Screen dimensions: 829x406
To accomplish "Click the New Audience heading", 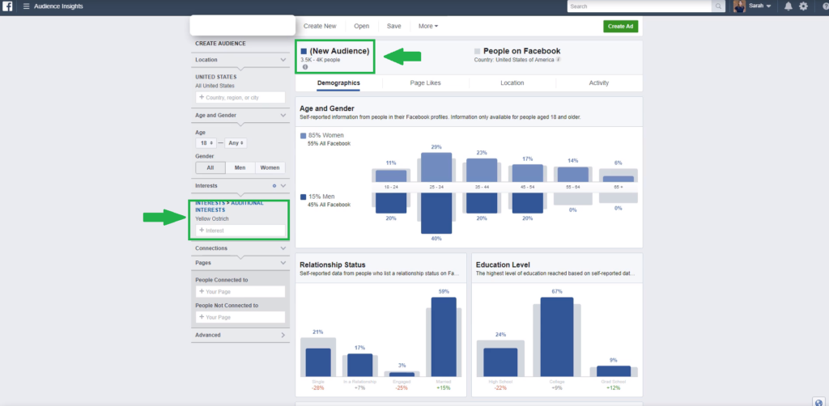I will coord(339,51).
